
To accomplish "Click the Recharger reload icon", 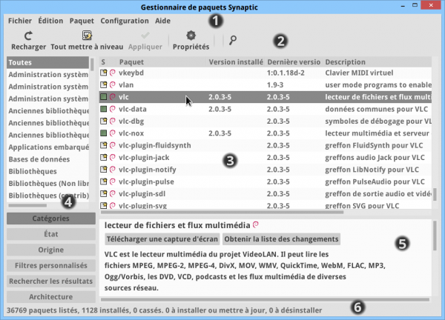I will click(28, 36).
